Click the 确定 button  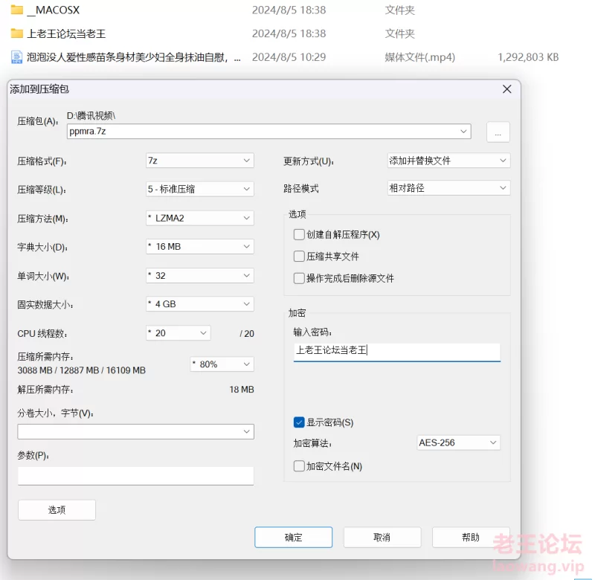pos(293,537)
